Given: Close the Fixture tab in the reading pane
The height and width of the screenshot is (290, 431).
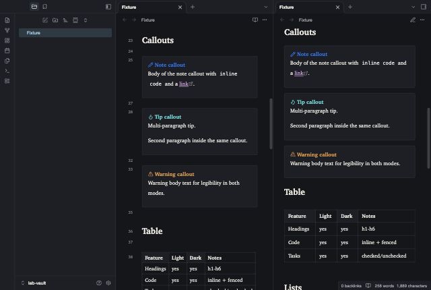Looking at the screenshot, I should point(338,7).
